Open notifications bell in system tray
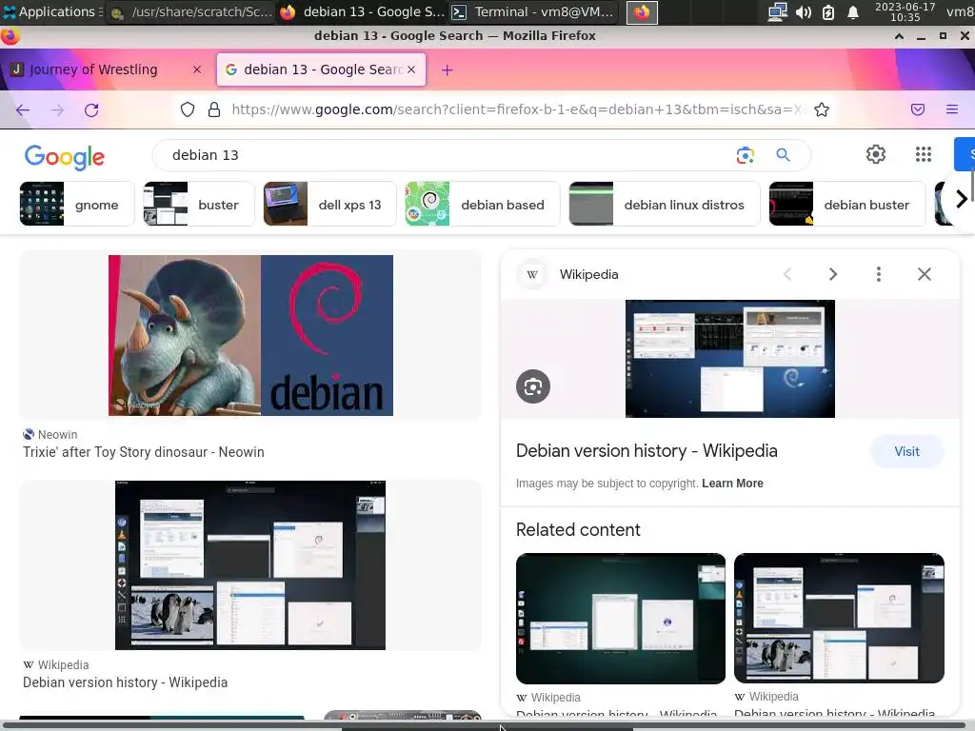The image size is (975, 731). coord(852,11)
